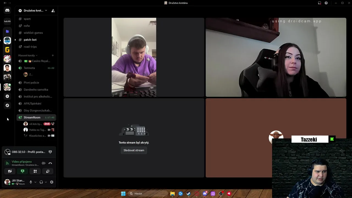This screenshot has width=352, height=198.
Task: Invite people to Družstvo kreténu server
Action: tap(53, 11)
